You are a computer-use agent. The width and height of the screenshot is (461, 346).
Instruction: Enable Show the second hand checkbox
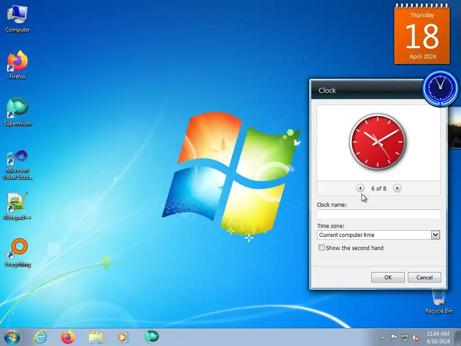[x=321, y=248]
